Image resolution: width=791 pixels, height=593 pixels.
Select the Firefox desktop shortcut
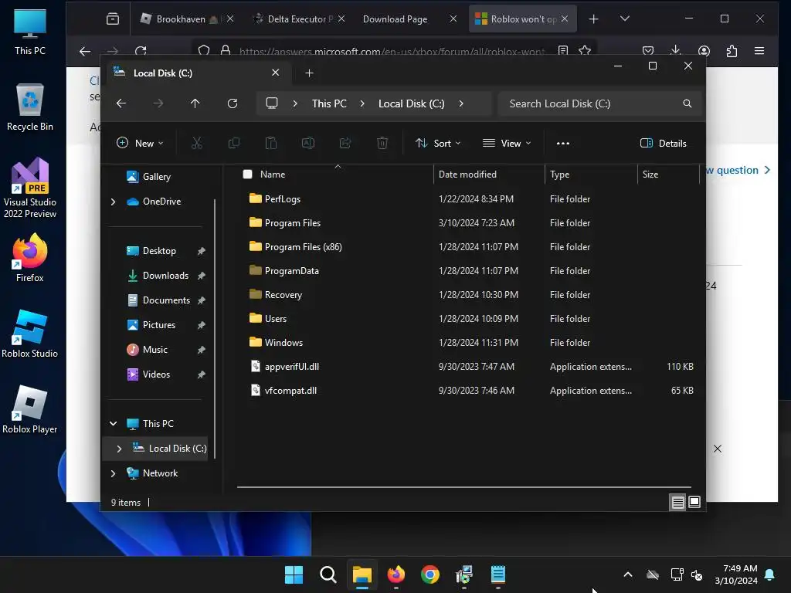(x=30, y=258)
